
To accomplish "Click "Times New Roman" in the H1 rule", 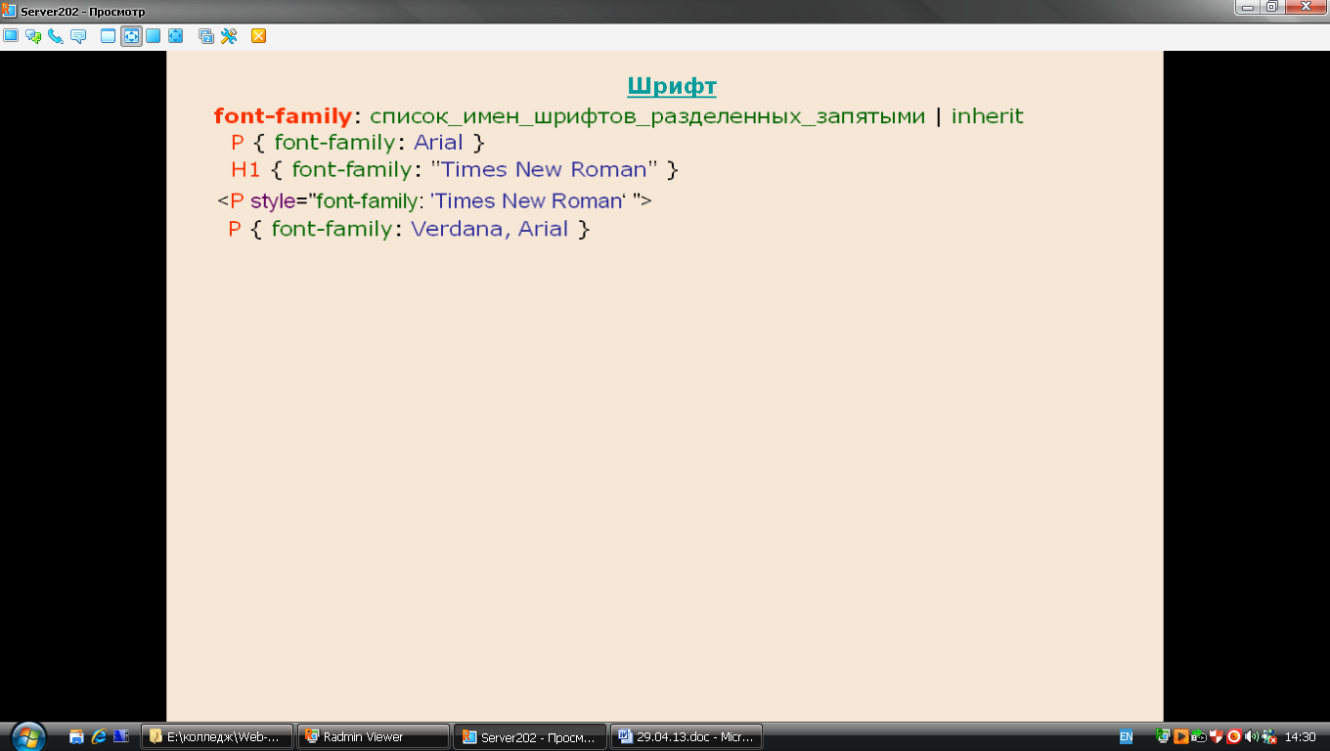I will click(544, 169).
